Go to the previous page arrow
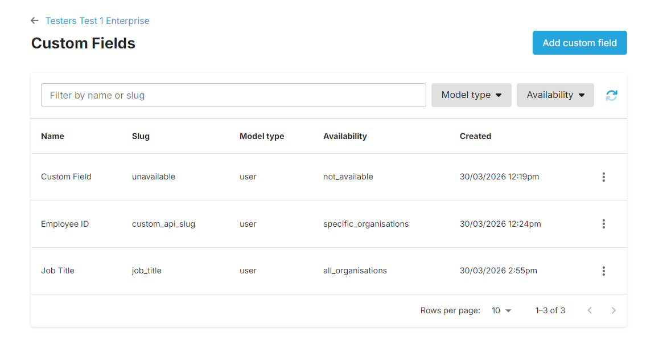 tap(590, 310)
